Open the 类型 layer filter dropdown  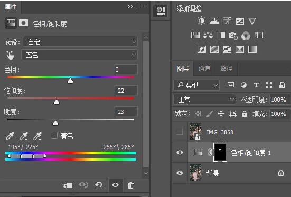coord(196,85)
